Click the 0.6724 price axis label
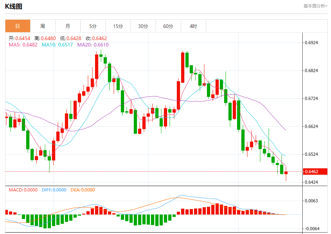This screenshot has width=331, height=234. click(x=311, y=98)
